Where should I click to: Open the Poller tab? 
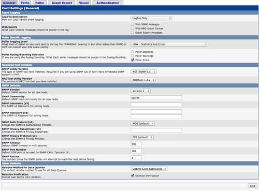(40, 3)
